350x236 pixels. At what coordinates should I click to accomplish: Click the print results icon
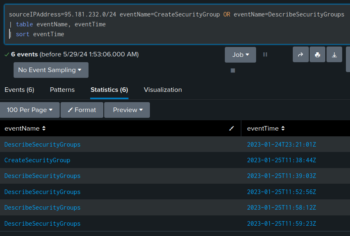317,55
